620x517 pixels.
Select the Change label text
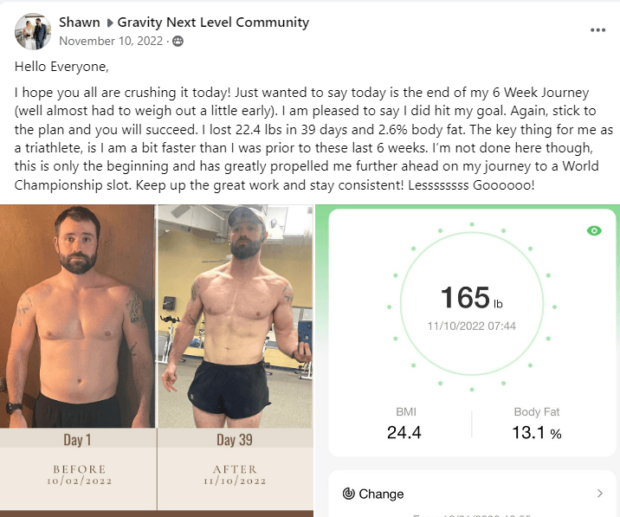coord(381,494)
